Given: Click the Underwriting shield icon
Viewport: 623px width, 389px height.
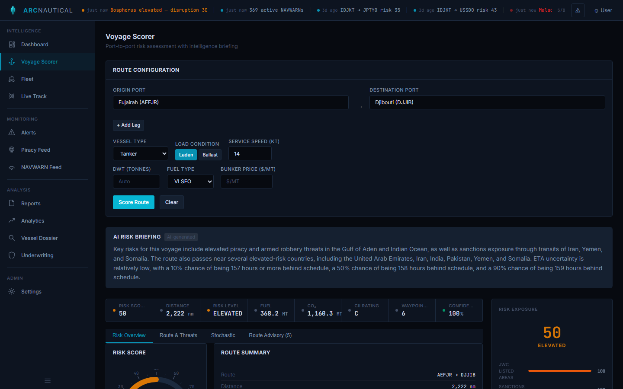Looking at the screenshot, I should click(x=12, y=255).
